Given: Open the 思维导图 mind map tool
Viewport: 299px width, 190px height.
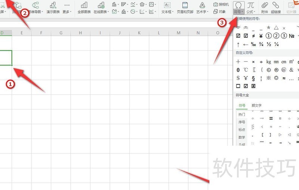Looking at the screenshot, I should tap(36, 7).
